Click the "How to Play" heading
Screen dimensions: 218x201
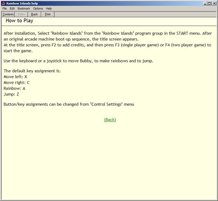pyautogui.click(x=19, y=21)
